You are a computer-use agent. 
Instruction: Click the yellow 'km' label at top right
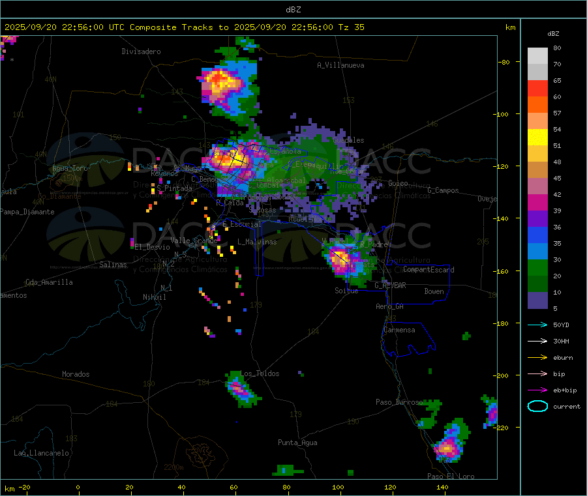(510, 27)
